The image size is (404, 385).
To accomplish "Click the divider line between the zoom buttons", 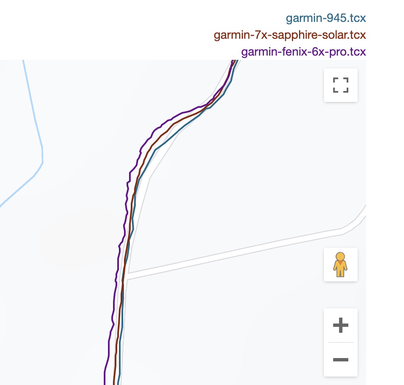I will (341, 342).
